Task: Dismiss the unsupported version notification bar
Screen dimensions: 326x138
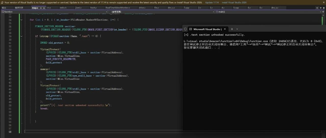Action: (323, 2)
